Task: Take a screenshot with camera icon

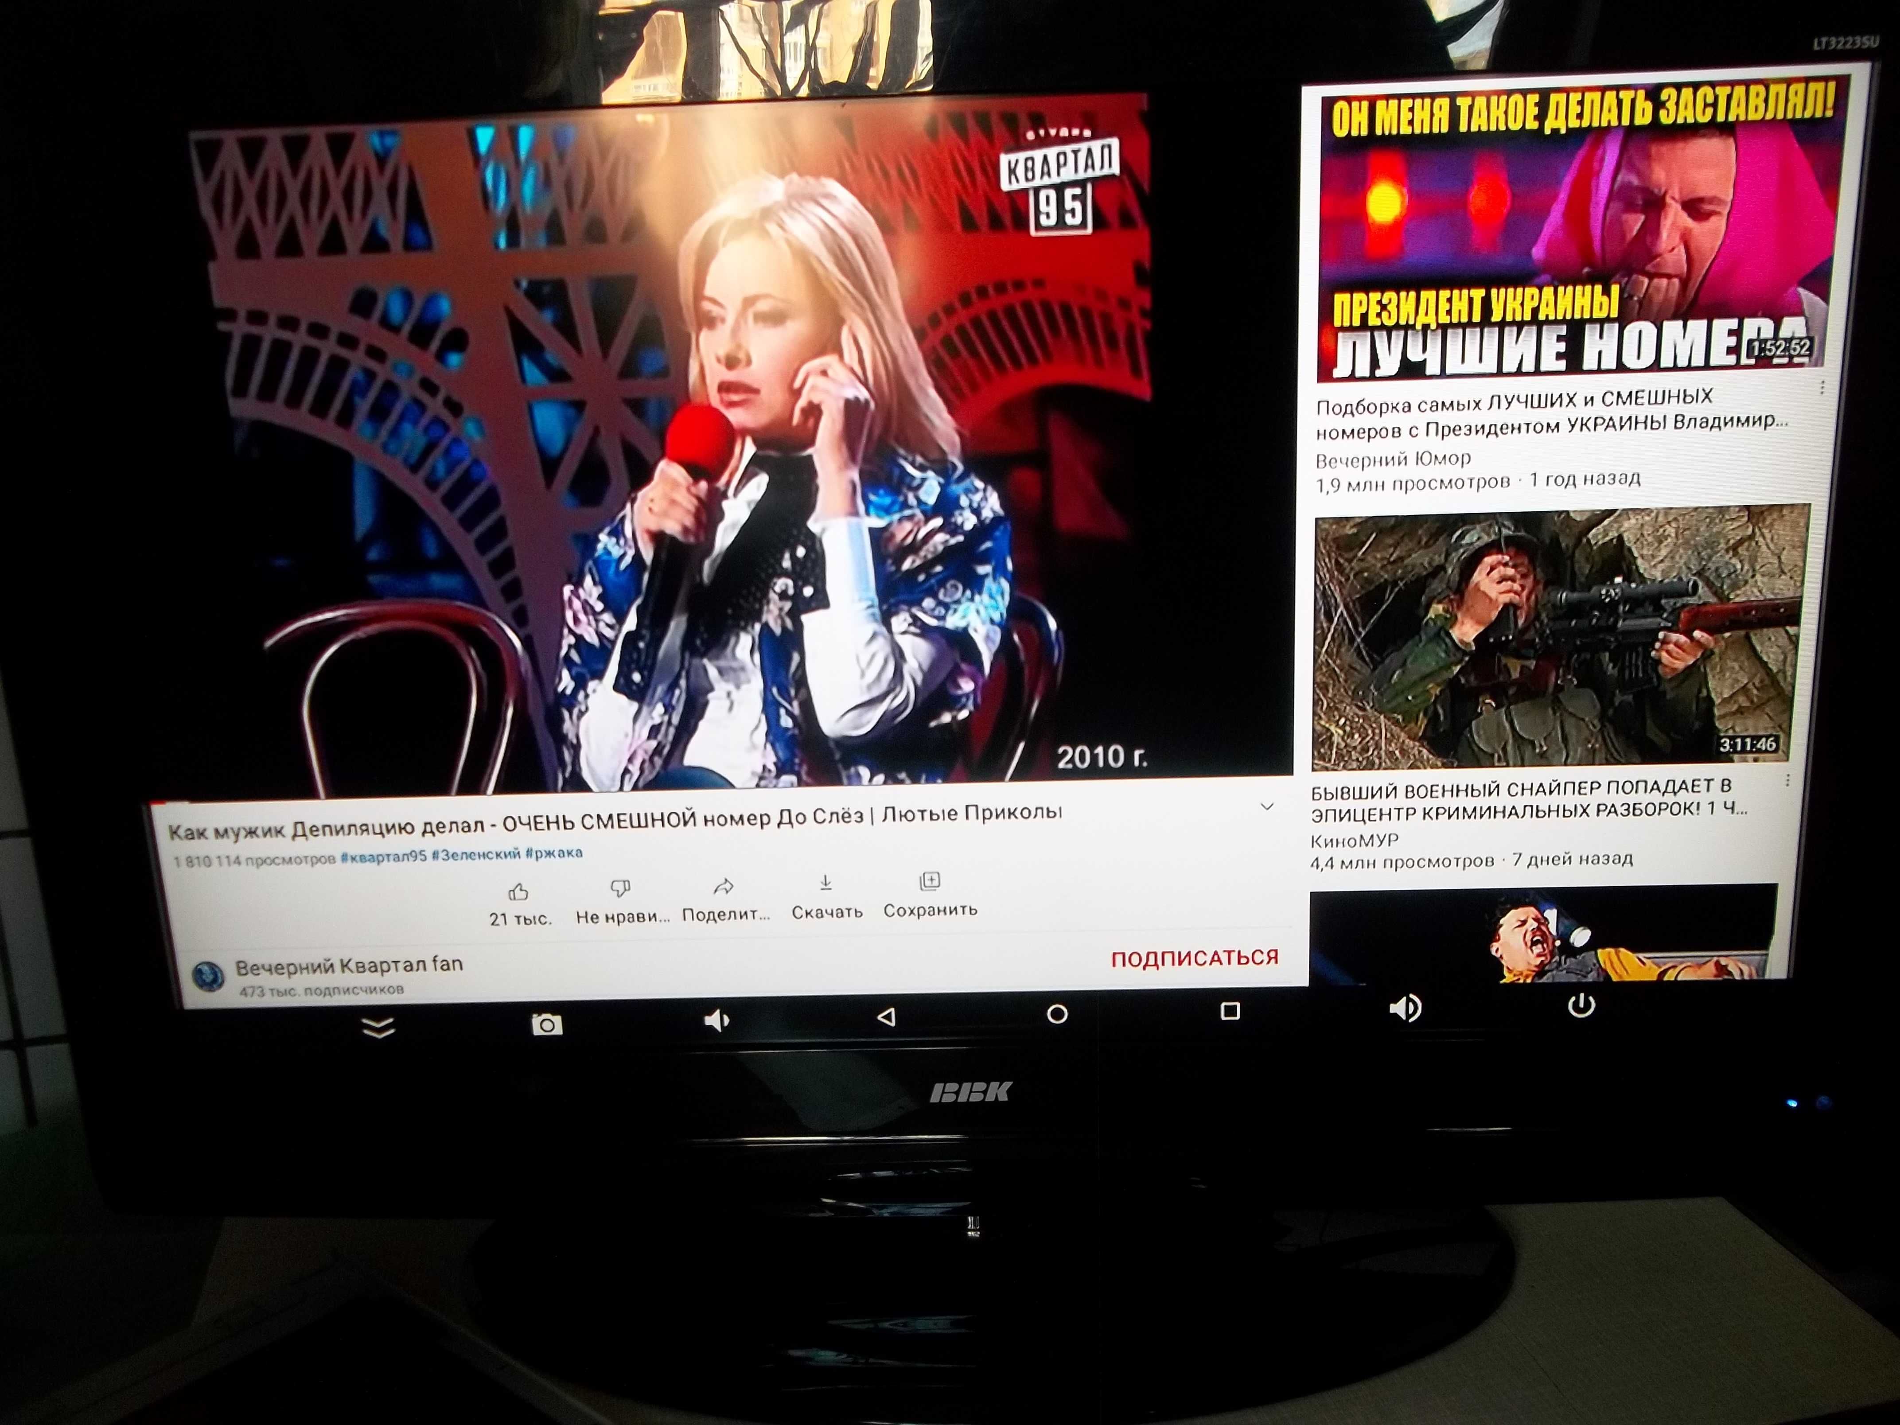Action: [x=546, y=1024]
